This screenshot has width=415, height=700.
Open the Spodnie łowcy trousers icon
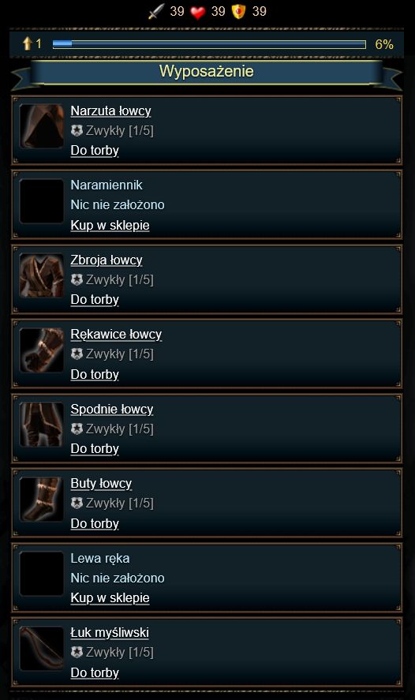click(42, 425)
